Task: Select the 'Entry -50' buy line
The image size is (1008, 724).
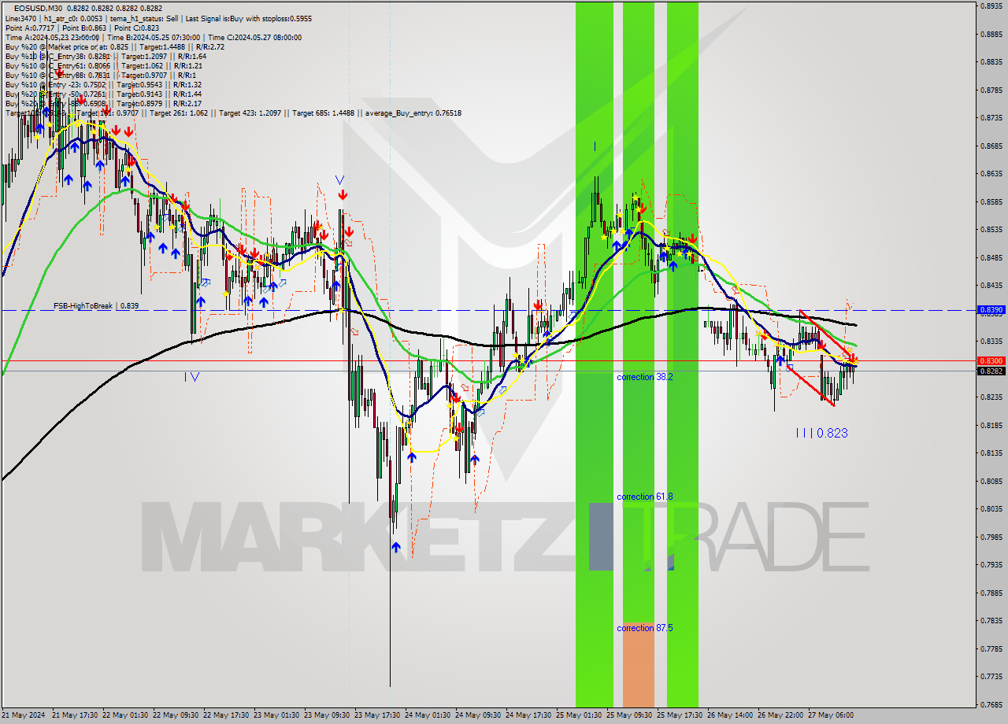Action: pyautogui.click(x=103, y=94)
